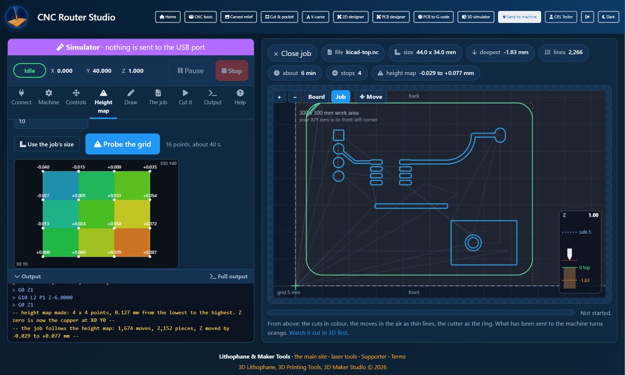Open the 3D simulator
This screenshot has height=375, width=625.
point(476,17)
